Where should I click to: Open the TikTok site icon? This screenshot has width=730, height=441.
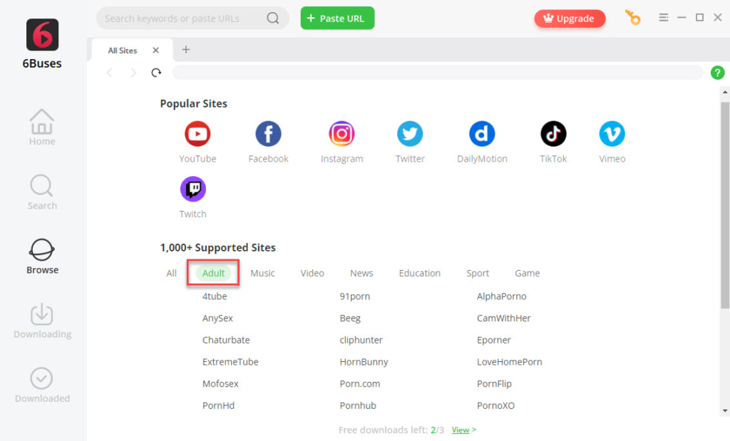pos(553,134)
